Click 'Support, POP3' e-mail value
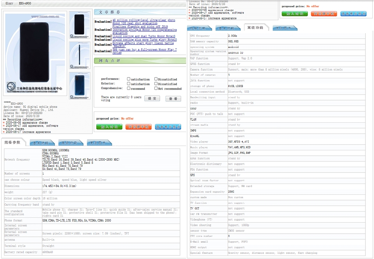The width and height of the screenshot is (374, 259). pyautogui.click(x=238, y=242)
